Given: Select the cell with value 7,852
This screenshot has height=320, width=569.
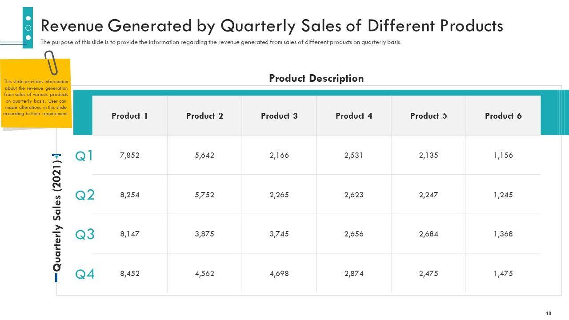Looking at the screenshot, I should (130, 156).
